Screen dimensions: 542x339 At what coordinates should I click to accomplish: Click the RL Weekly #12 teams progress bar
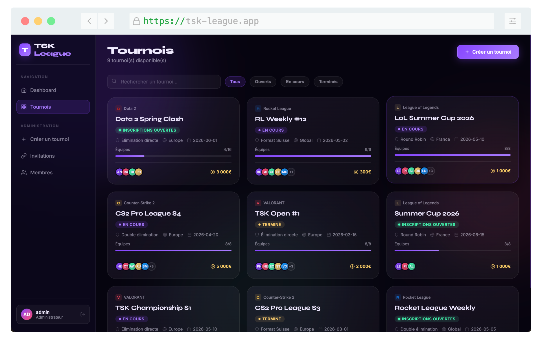[x=313, y=156]
